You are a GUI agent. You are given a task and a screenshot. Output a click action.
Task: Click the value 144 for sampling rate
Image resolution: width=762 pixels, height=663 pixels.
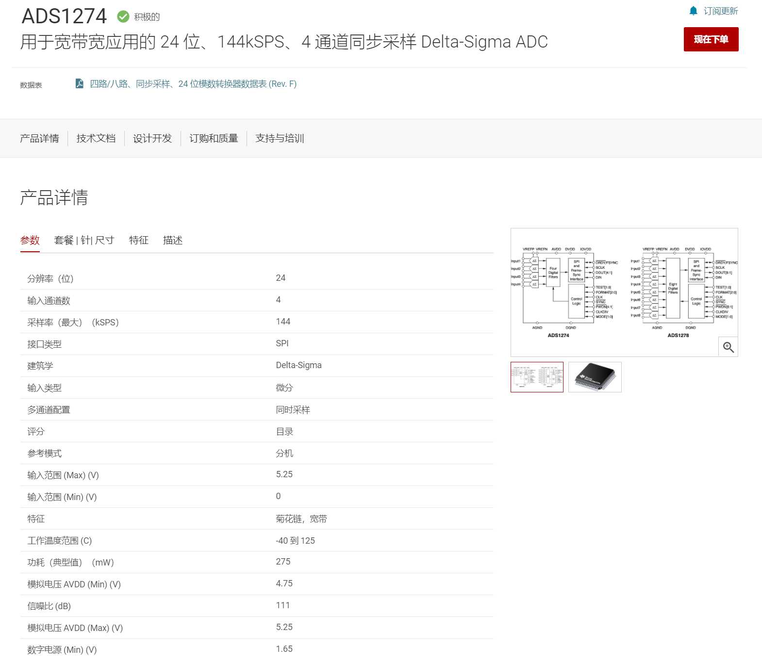[x=283, y=322]
